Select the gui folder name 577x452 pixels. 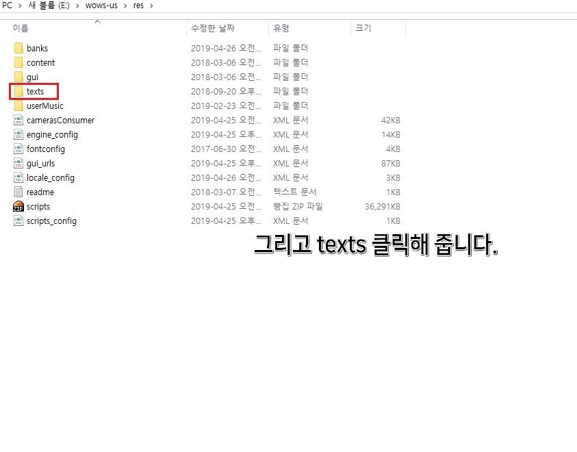(32, 77)
